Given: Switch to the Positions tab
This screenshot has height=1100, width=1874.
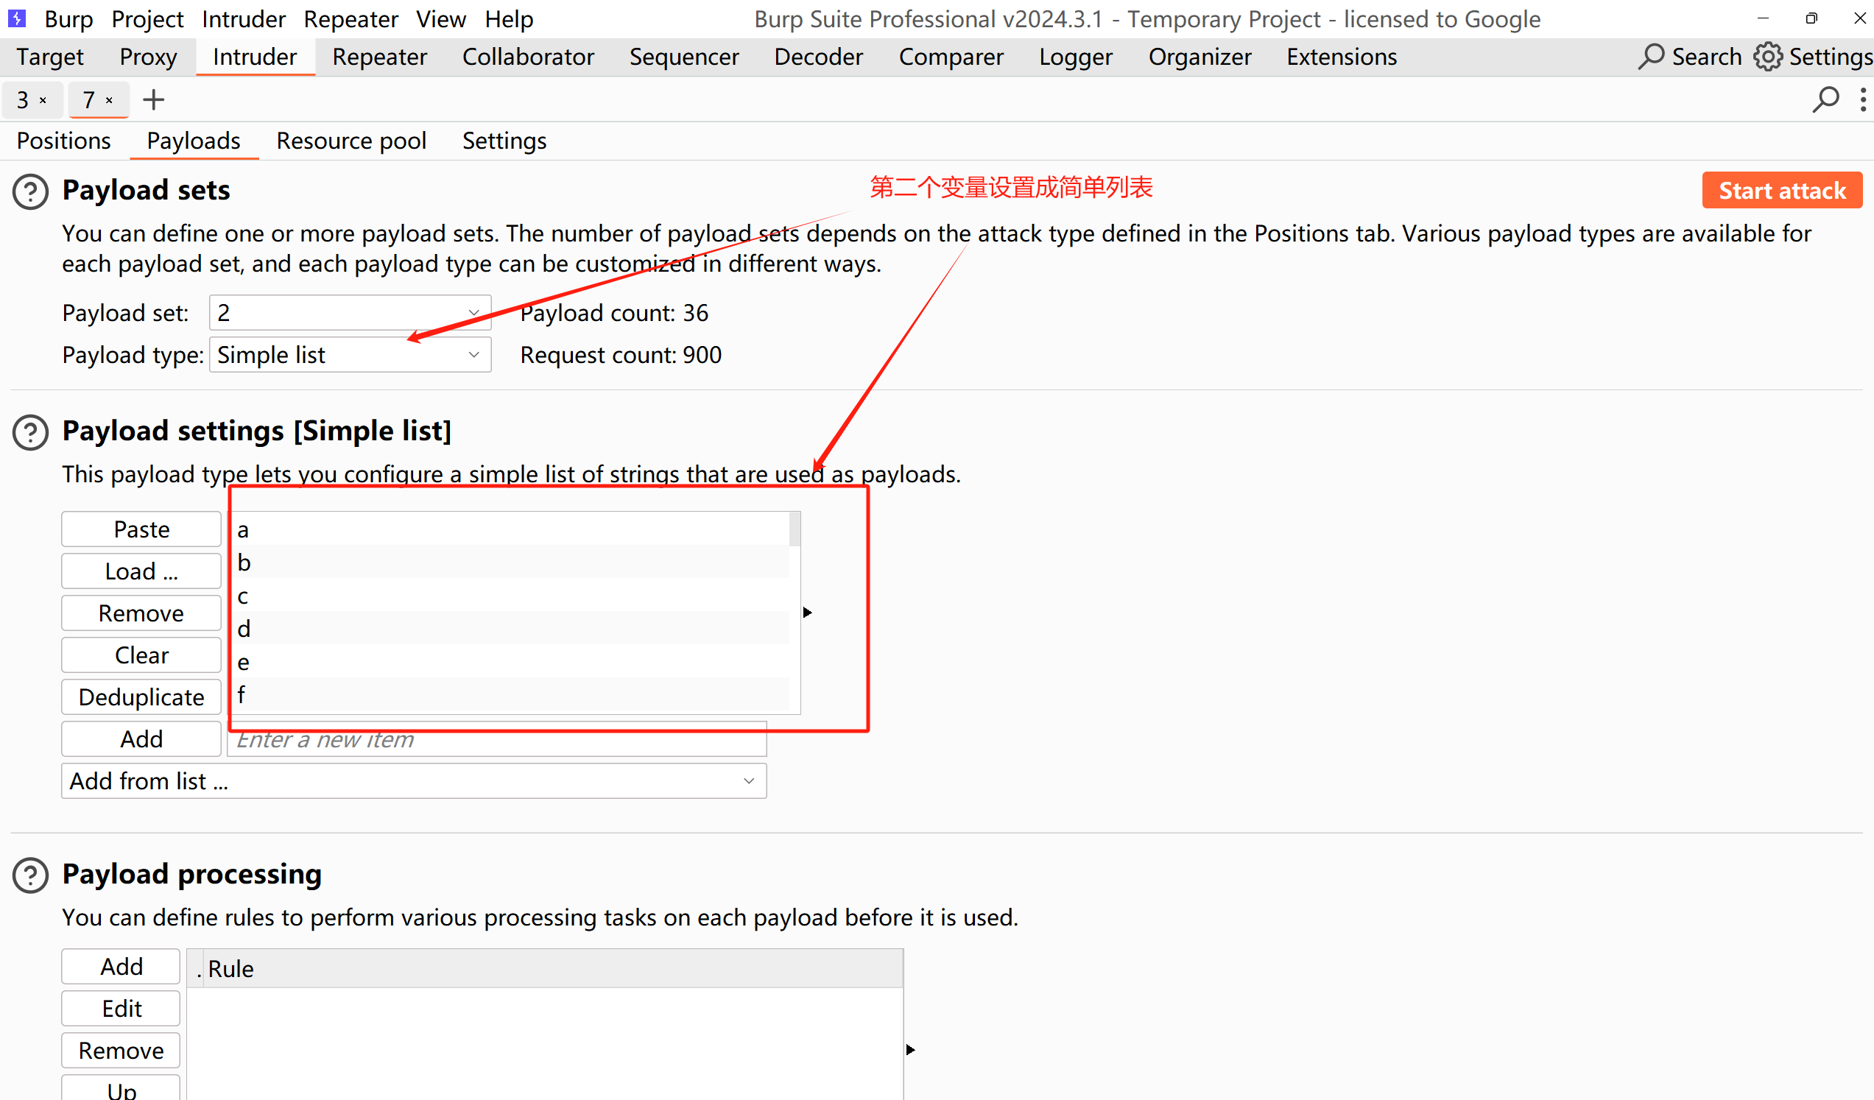Looking at the screenshot, I should pos(64,141).
